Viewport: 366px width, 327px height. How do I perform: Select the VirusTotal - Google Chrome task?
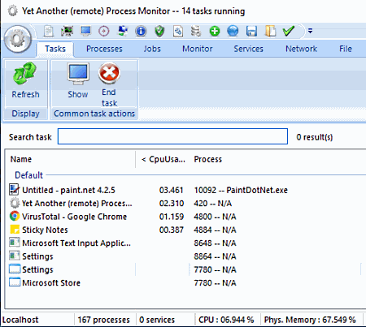click(74, 217)
